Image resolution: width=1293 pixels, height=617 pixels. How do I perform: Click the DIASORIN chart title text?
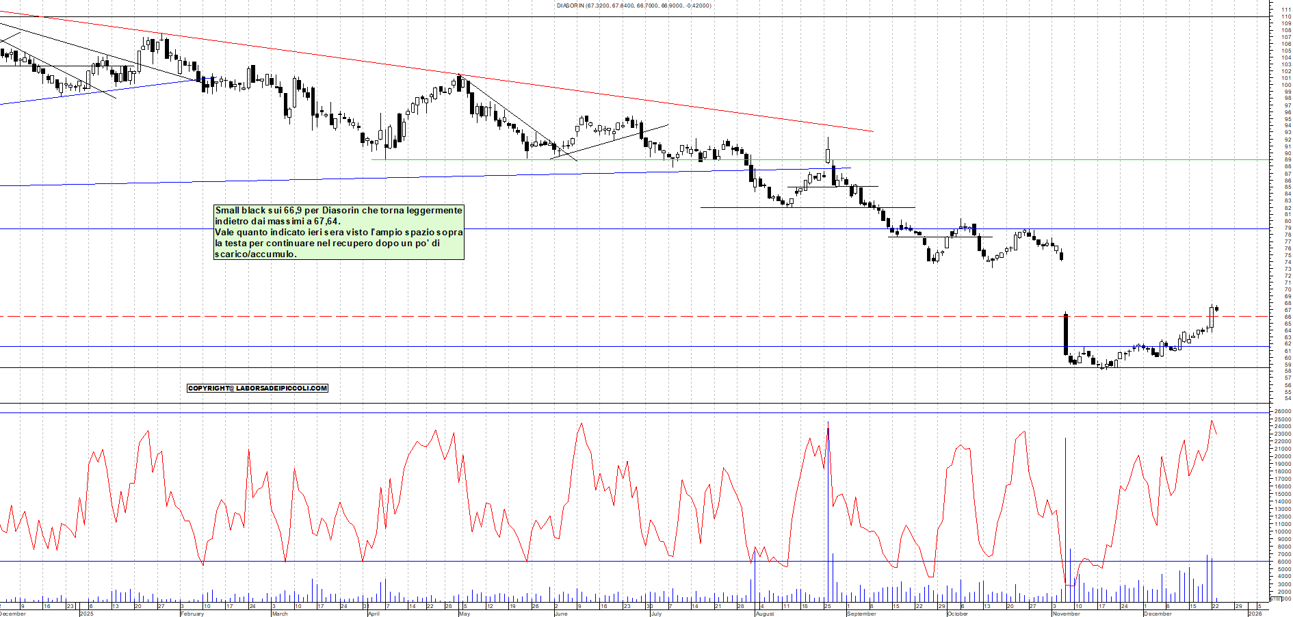point(634,5)
